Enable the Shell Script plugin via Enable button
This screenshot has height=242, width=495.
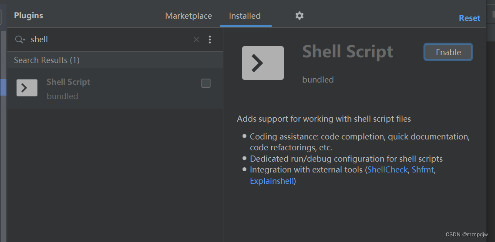pyautogui.click(x=448, y=52)
